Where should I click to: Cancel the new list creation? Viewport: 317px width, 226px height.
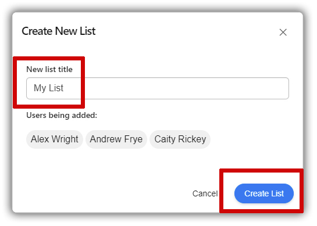pyautogui.click(x=205, y=193)
